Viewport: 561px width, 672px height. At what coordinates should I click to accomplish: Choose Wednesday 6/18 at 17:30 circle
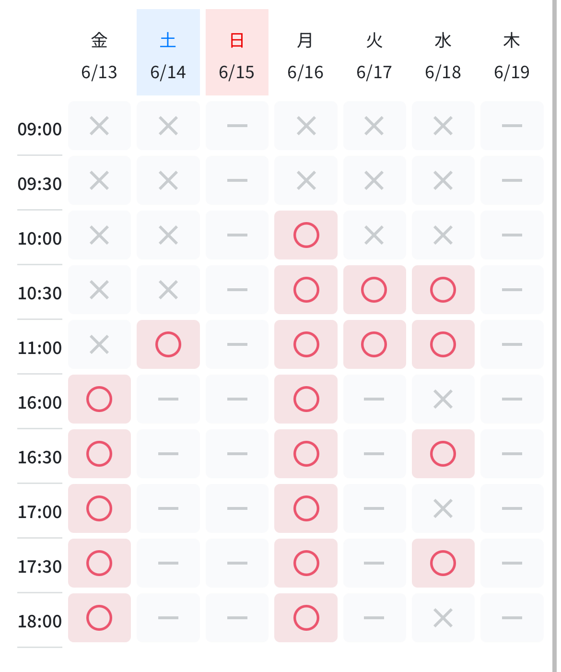point(443,563)
